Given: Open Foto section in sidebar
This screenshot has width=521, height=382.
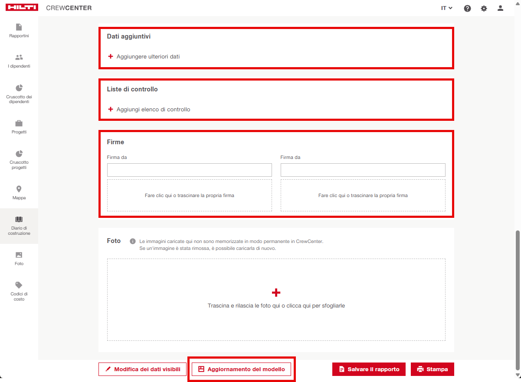Looking at the screenshot, I should point(19,259).
